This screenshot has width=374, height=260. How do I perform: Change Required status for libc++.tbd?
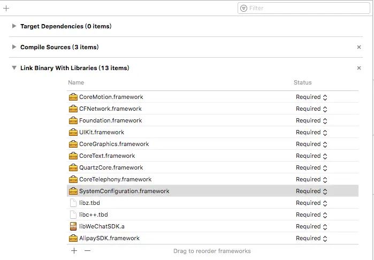pyautogui.click(x=311, y=215)
